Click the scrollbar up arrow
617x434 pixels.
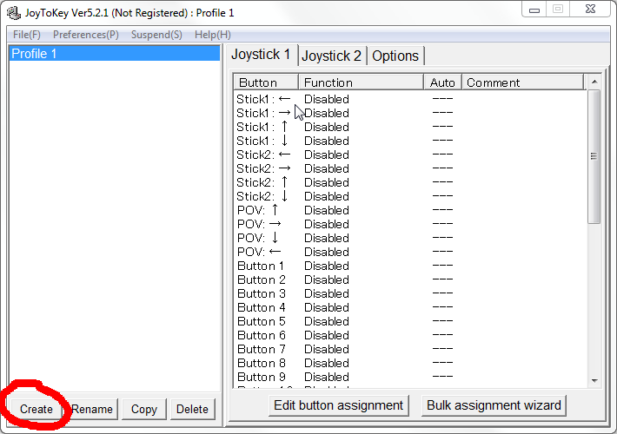pyautogui.click(x=594, y=82)
